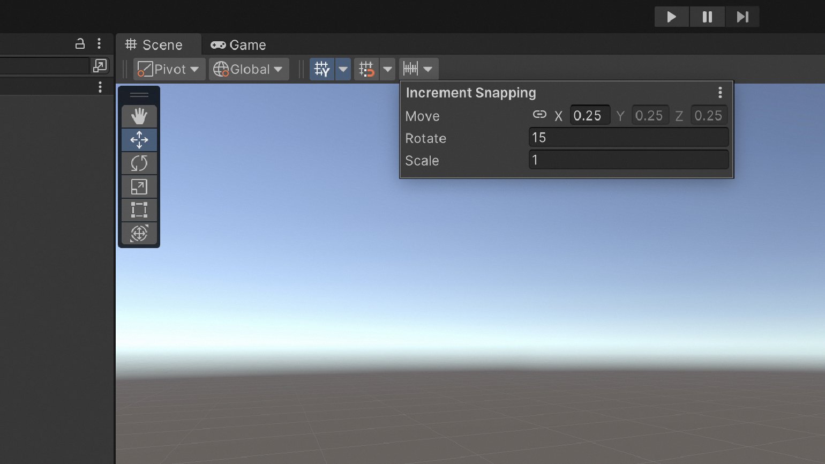825x464 pixels.
Task: Open the Pivot dropdown
Action: click(x=169, y=69)
